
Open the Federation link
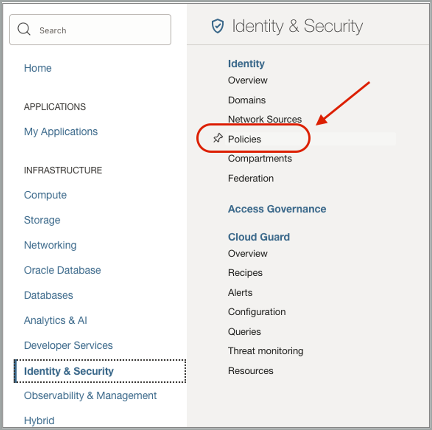click(x=251, y=178)
